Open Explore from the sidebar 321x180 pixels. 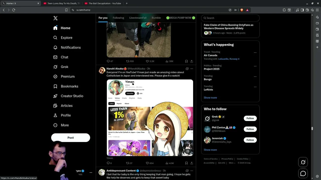[63, 38]
